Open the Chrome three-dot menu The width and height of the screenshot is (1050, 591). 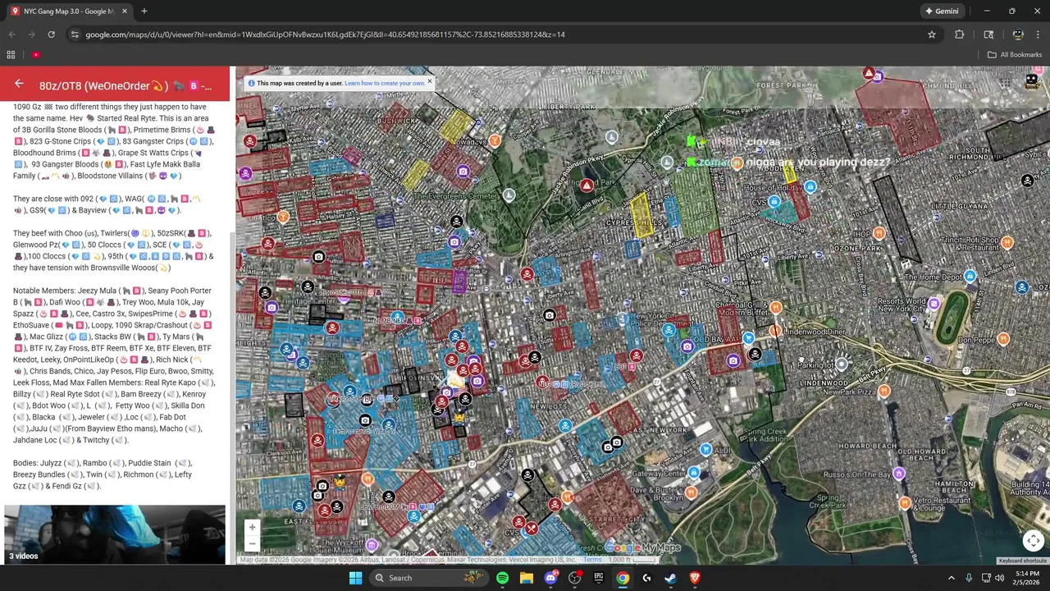(1038, 34)
